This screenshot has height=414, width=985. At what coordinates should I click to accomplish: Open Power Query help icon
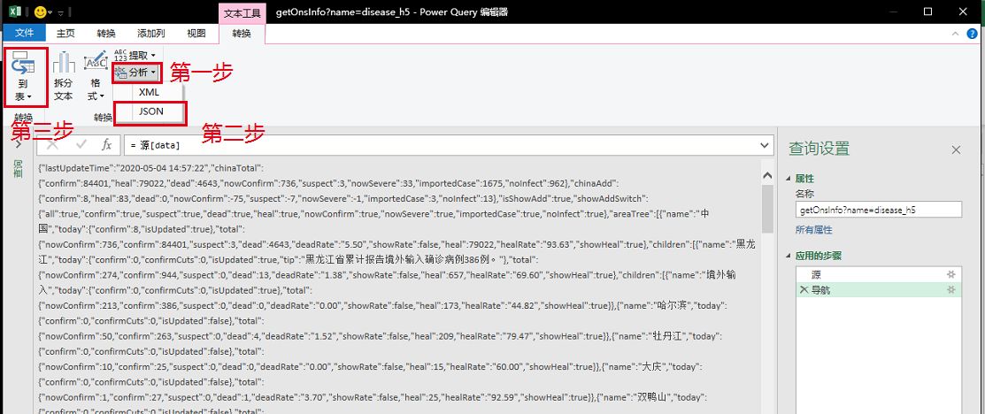[x=973, y=34]
